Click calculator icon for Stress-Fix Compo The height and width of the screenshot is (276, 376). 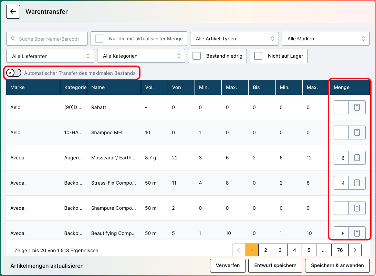(357, 183)
